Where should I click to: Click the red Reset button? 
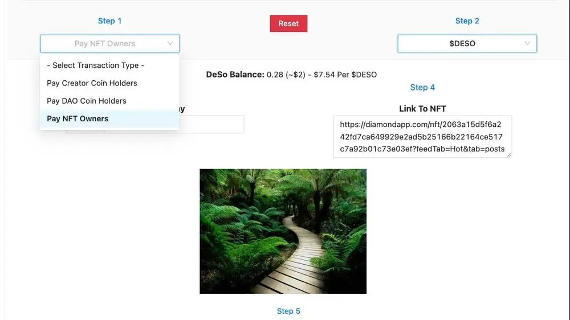288,23
